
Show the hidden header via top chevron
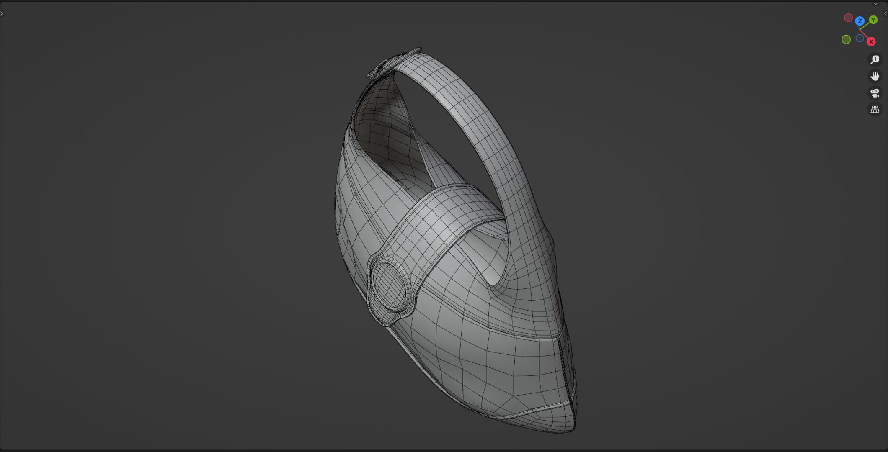pyautogui.click(x=875, y=4)
